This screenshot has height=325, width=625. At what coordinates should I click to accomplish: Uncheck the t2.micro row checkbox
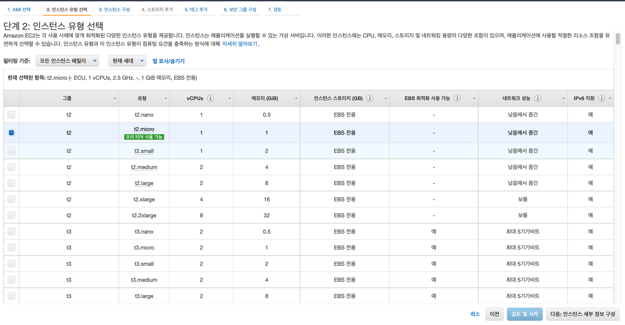click(x=11, y=132)
